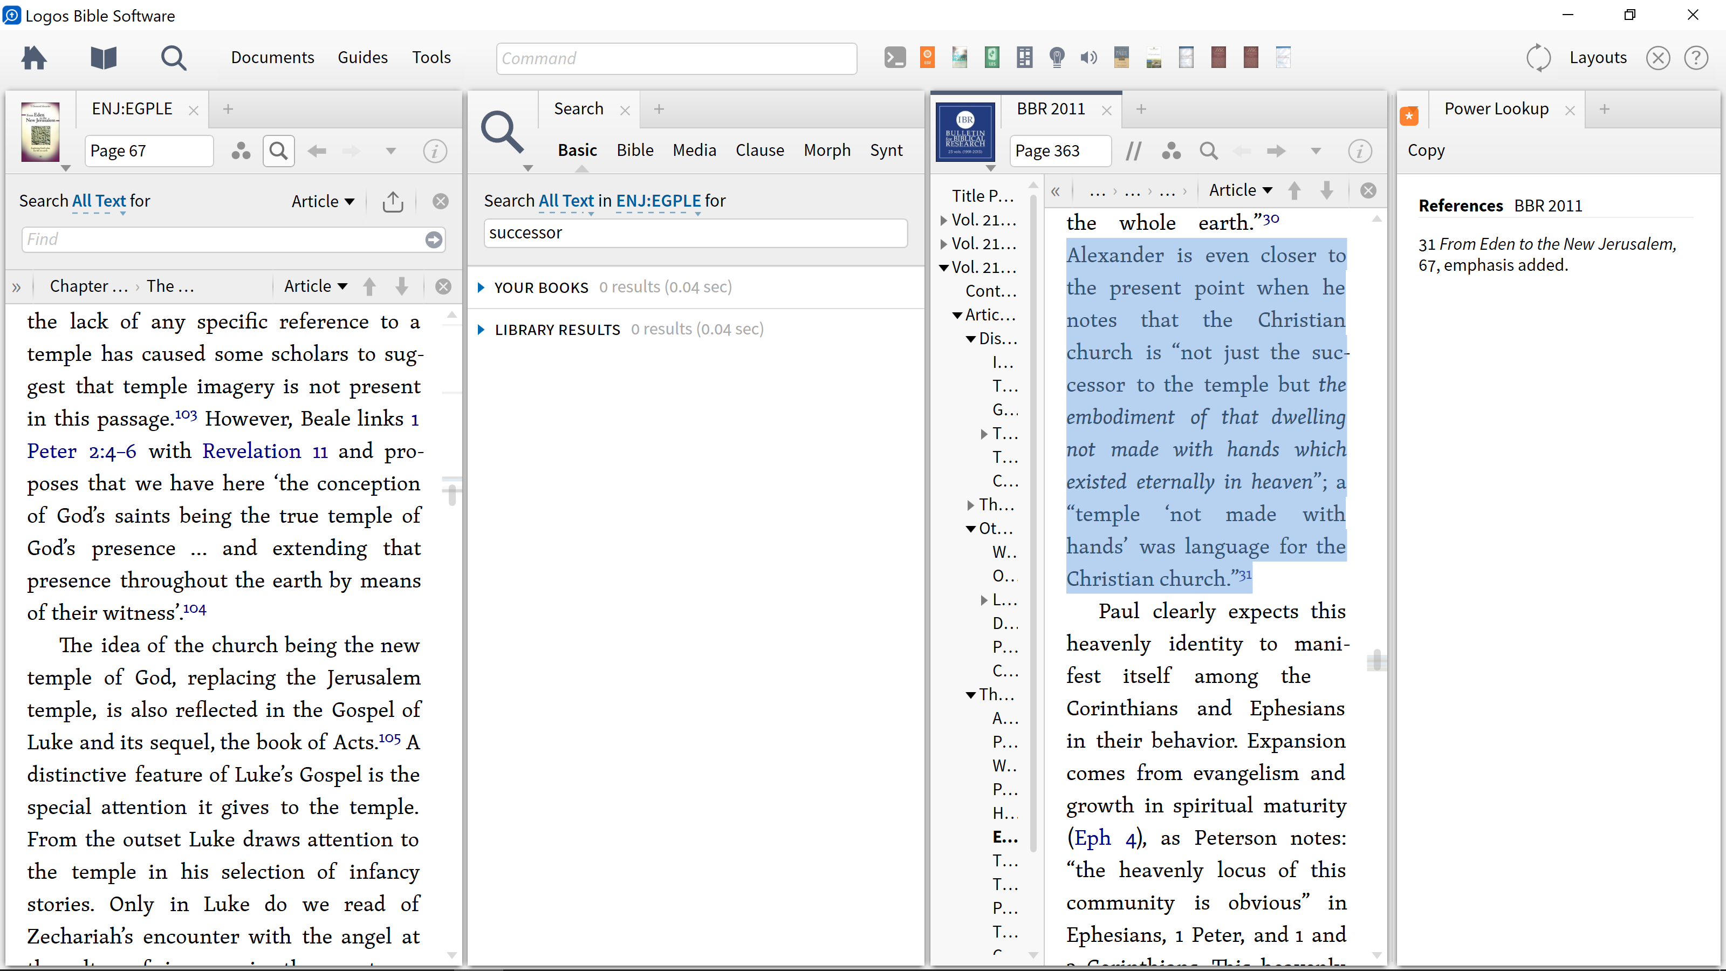Click the share/export icon in inline search
The height and width of the screenshot is (971, 1726).
(393, 202)
